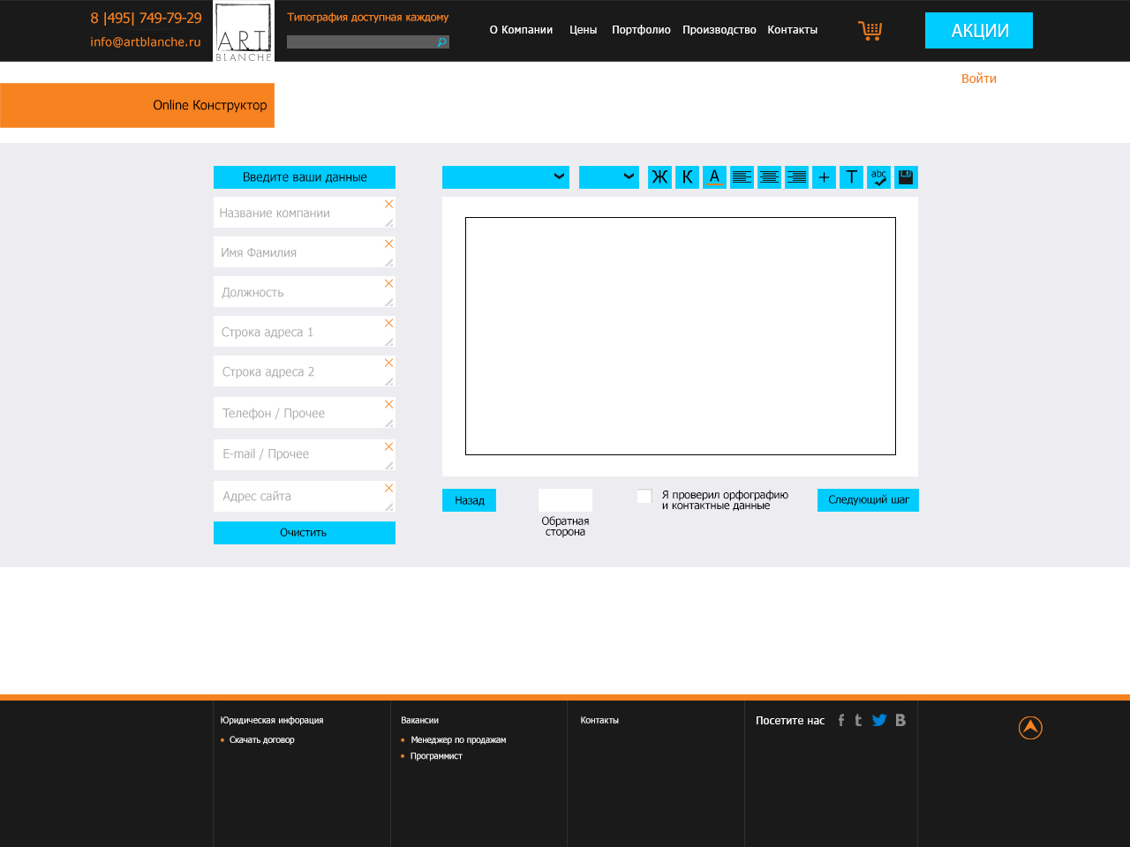Click the phone number 8 |495| 749-79-29

coord(146,18)
